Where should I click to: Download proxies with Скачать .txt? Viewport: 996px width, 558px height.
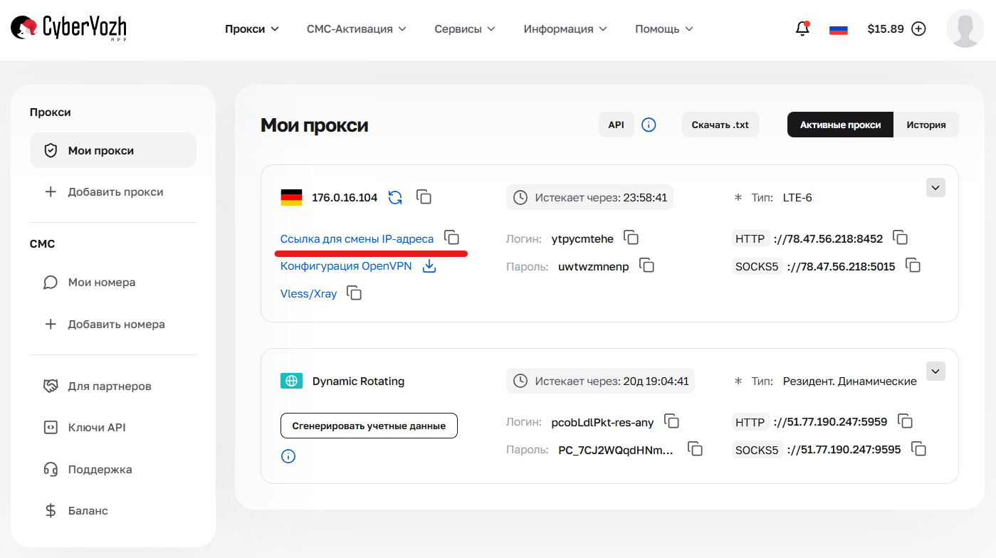[x=720, y=125]
